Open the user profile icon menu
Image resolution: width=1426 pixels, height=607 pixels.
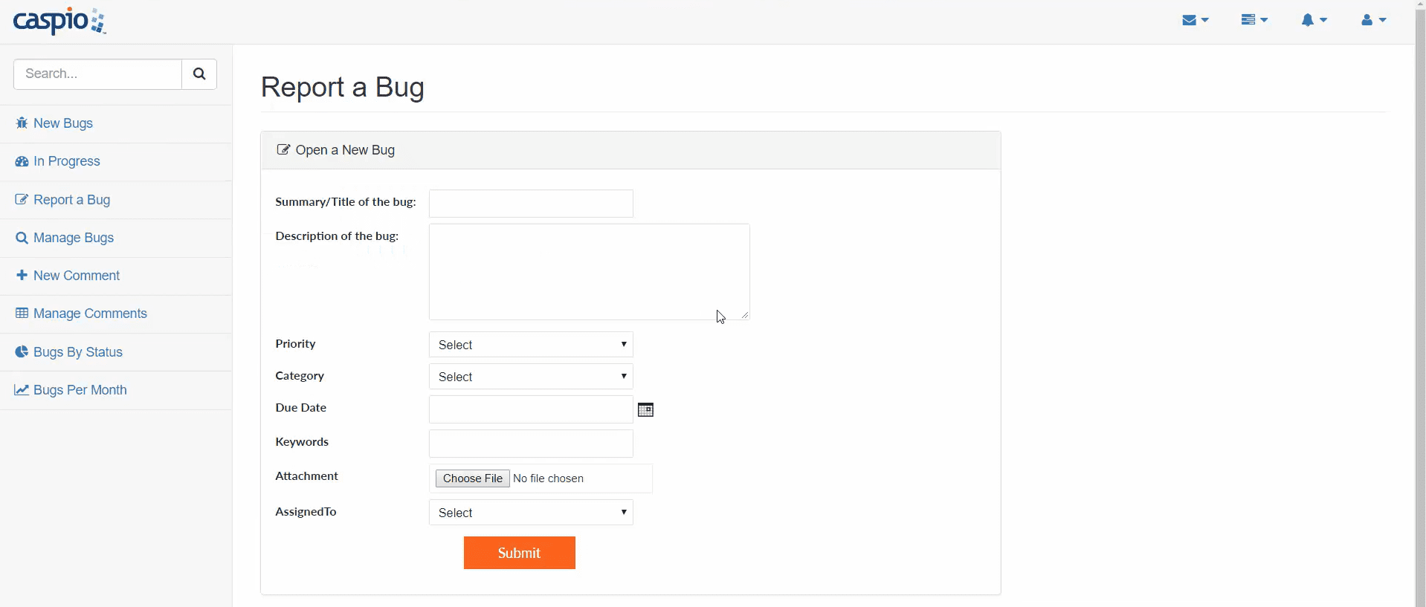[1372, 21]
